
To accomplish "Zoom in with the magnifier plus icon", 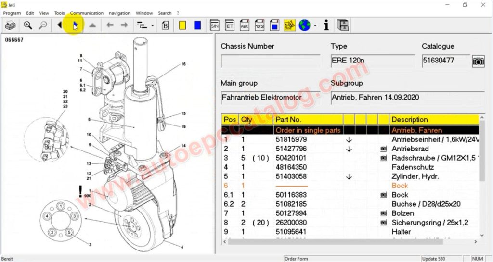I will tap(28, 25).
